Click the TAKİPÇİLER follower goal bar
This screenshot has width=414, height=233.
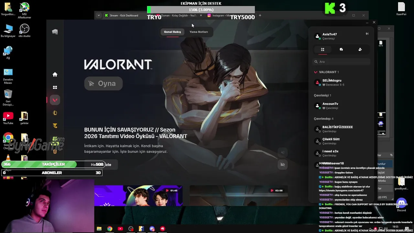(53, 164)
